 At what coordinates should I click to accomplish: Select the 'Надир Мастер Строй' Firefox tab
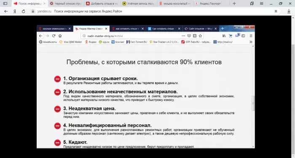pyautogui.click(x=91, y=29)
